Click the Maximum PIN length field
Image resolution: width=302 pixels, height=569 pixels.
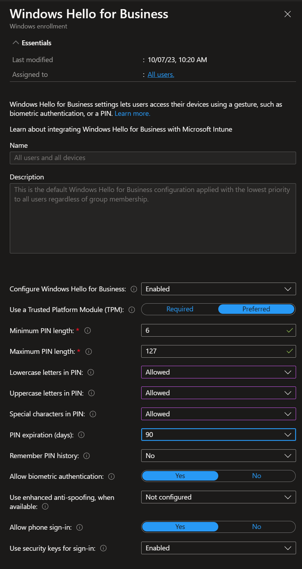[219, 351]
